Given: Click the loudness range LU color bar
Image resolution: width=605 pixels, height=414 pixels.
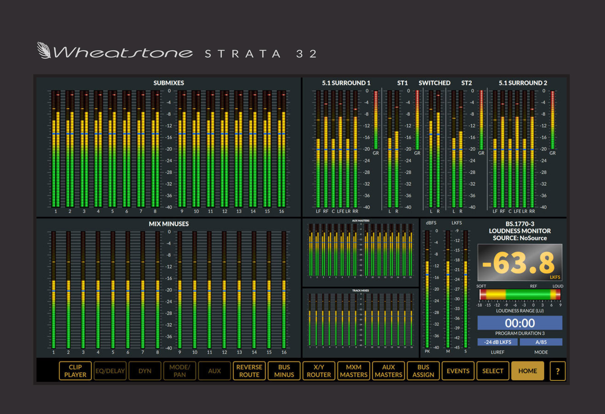Looking at the screenshot, I should point(520,294).
